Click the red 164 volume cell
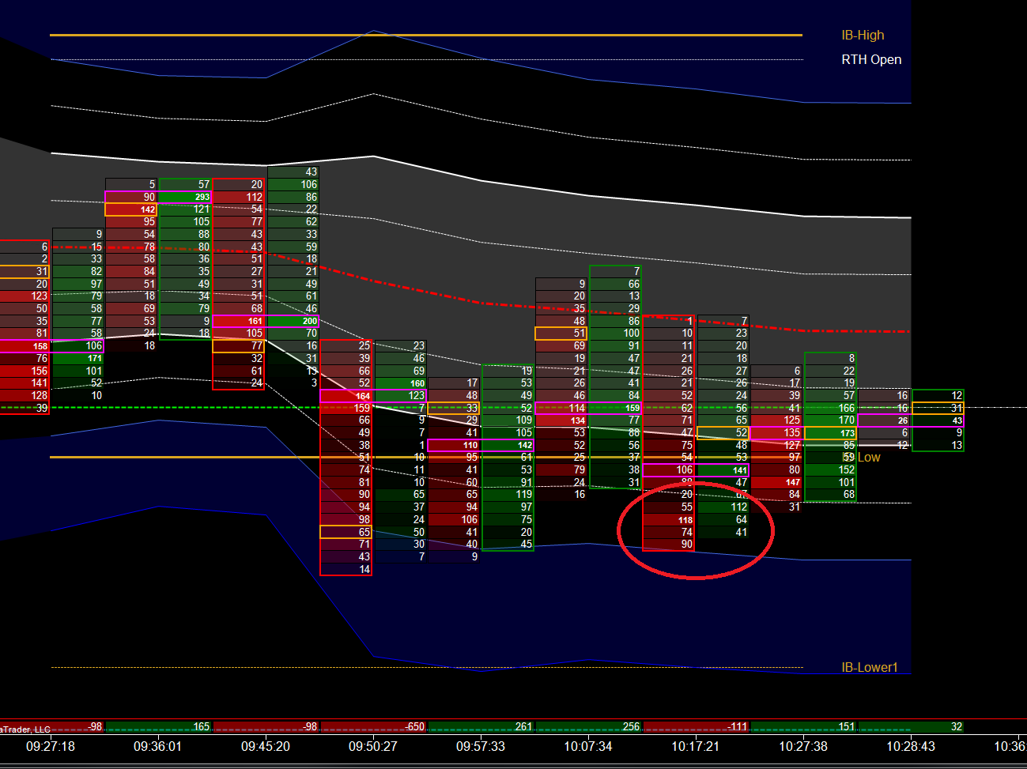Image resolution: width=1027 pixels, height=769 pixels. tap(346, 395)
